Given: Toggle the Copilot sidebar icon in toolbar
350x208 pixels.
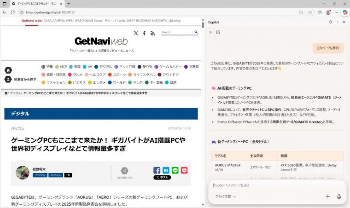Looking at the screenshot, I should coord(345,12).
